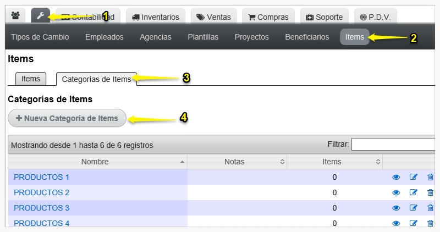Delete PRODUCTOS 3 using trash icon
The height and width of the screenshot is (232, 440).
click(x=430, y=208)
